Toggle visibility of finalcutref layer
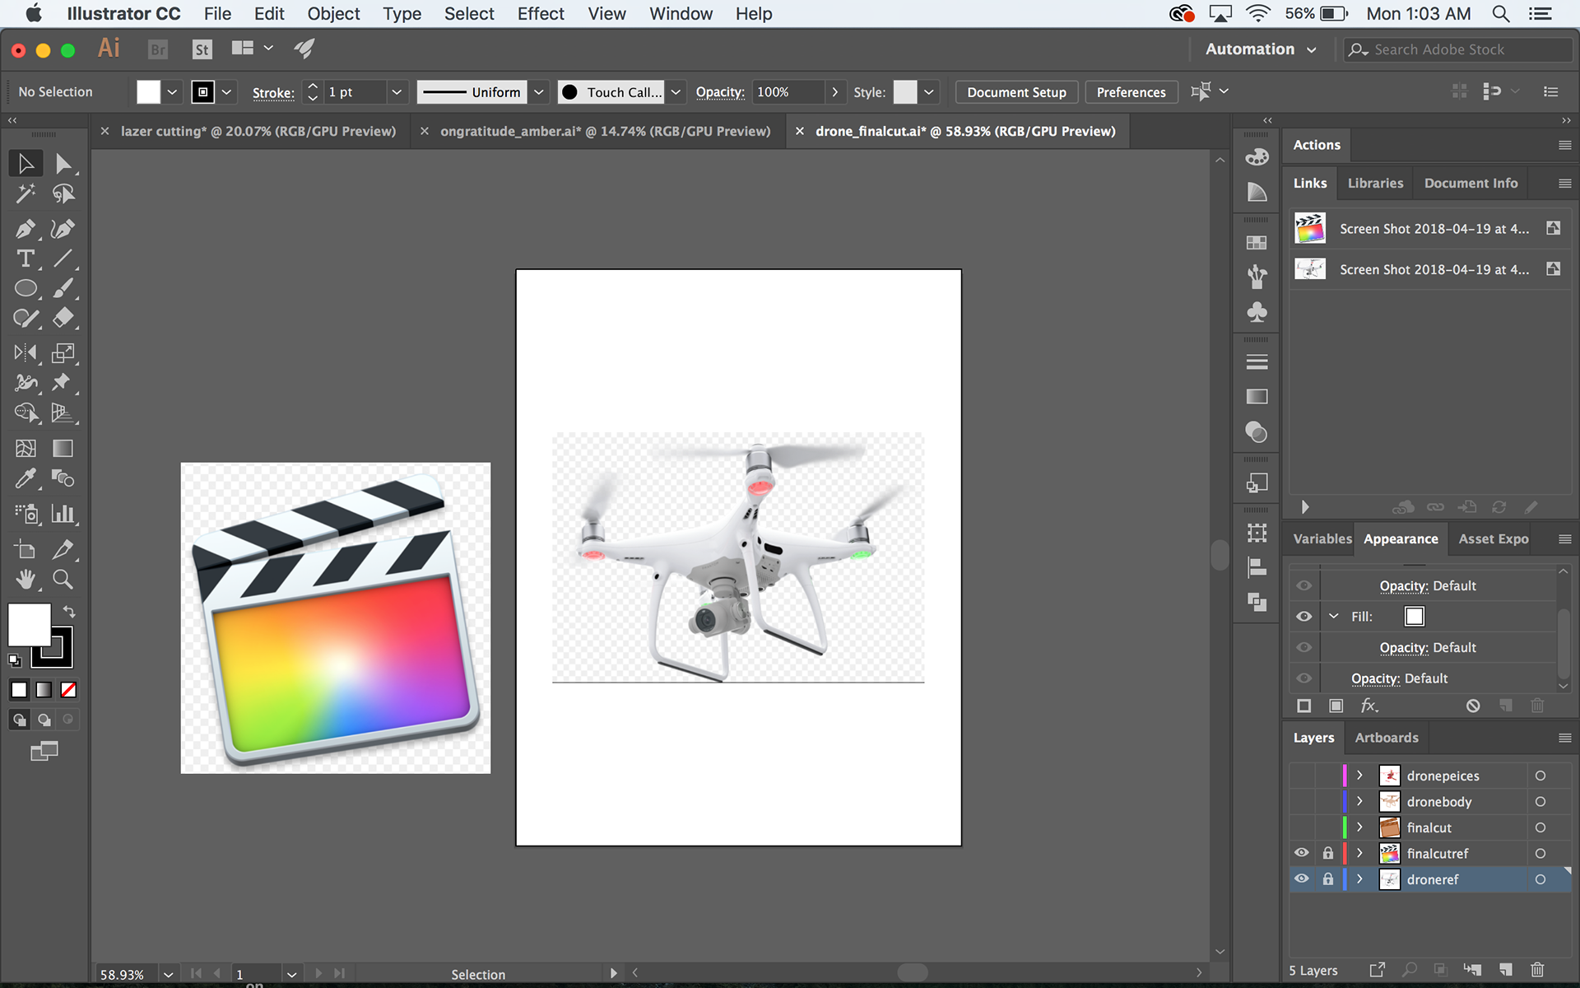Screen dimensions: 1580x988 (x=1302, y=853)
